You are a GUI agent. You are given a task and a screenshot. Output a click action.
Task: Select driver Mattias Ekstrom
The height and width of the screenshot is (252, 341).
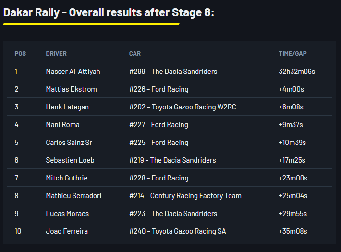(71, 89)
